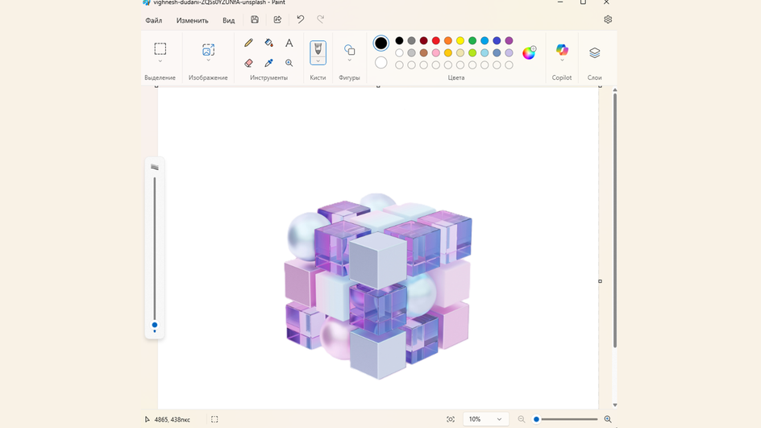The height and width of the screenshot is (428, 761).
Task: Click the scroll down arrow
Action: click(615, 405)
